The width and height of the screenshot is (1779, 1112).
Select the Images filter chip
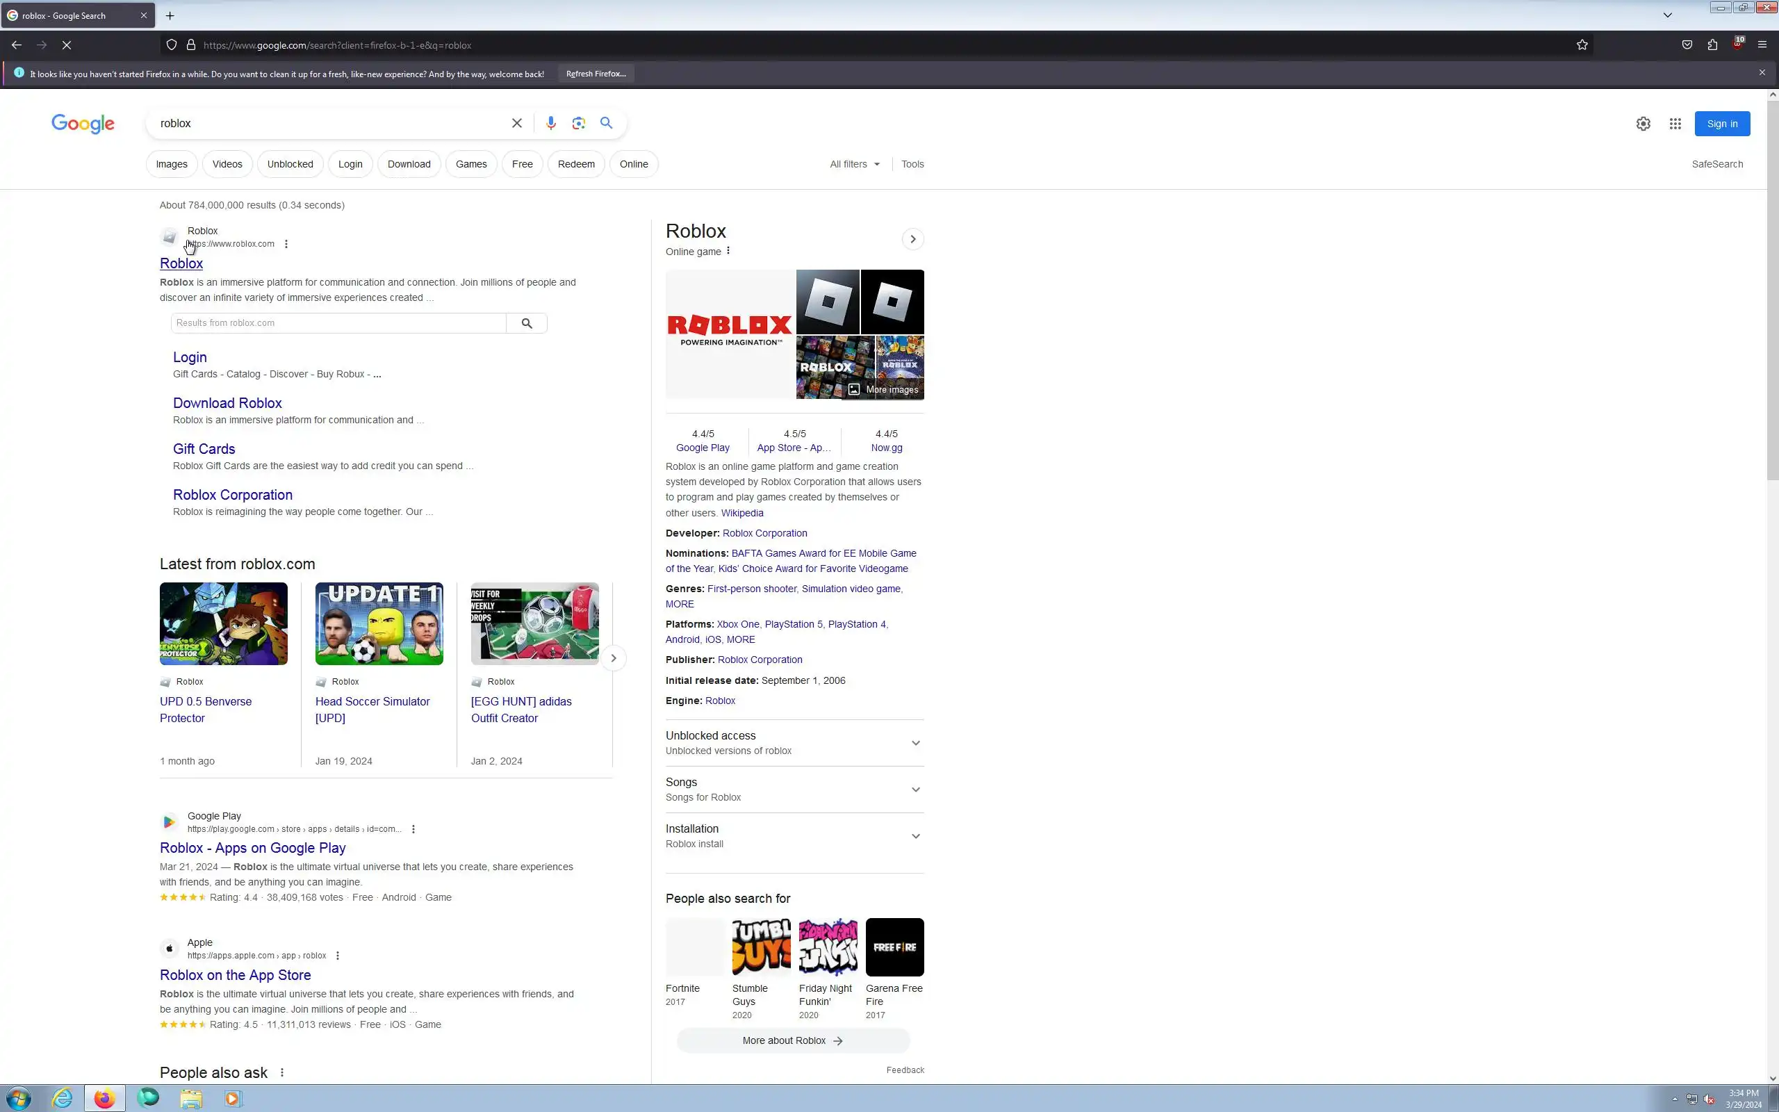[x=171, y=164]
